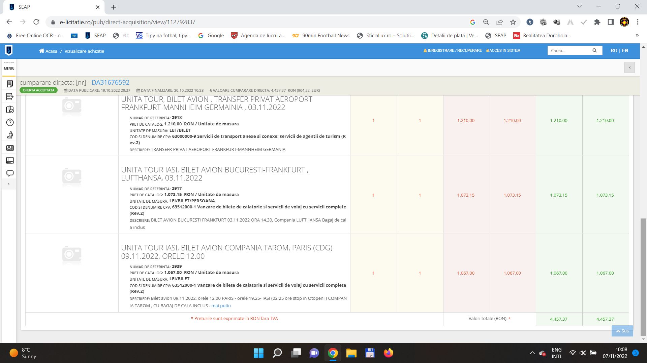Image resolution: width=647 pixels, height=363 pixels.
Task: Show hidden system tray icons
Action: [x=532, y=353]
